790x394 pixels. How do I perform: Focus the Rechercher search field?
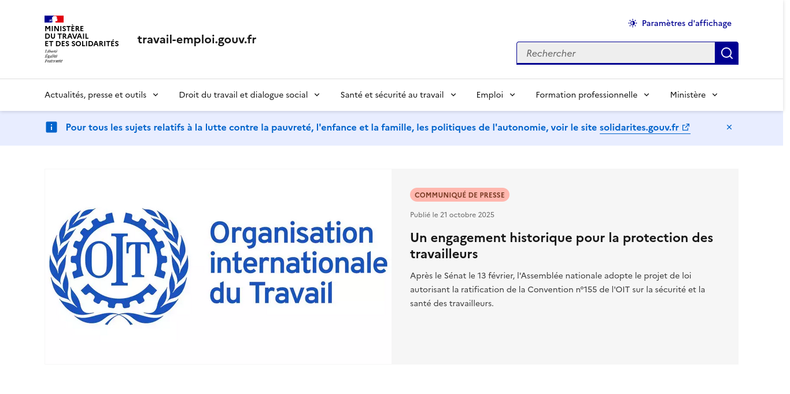(615, 53)
